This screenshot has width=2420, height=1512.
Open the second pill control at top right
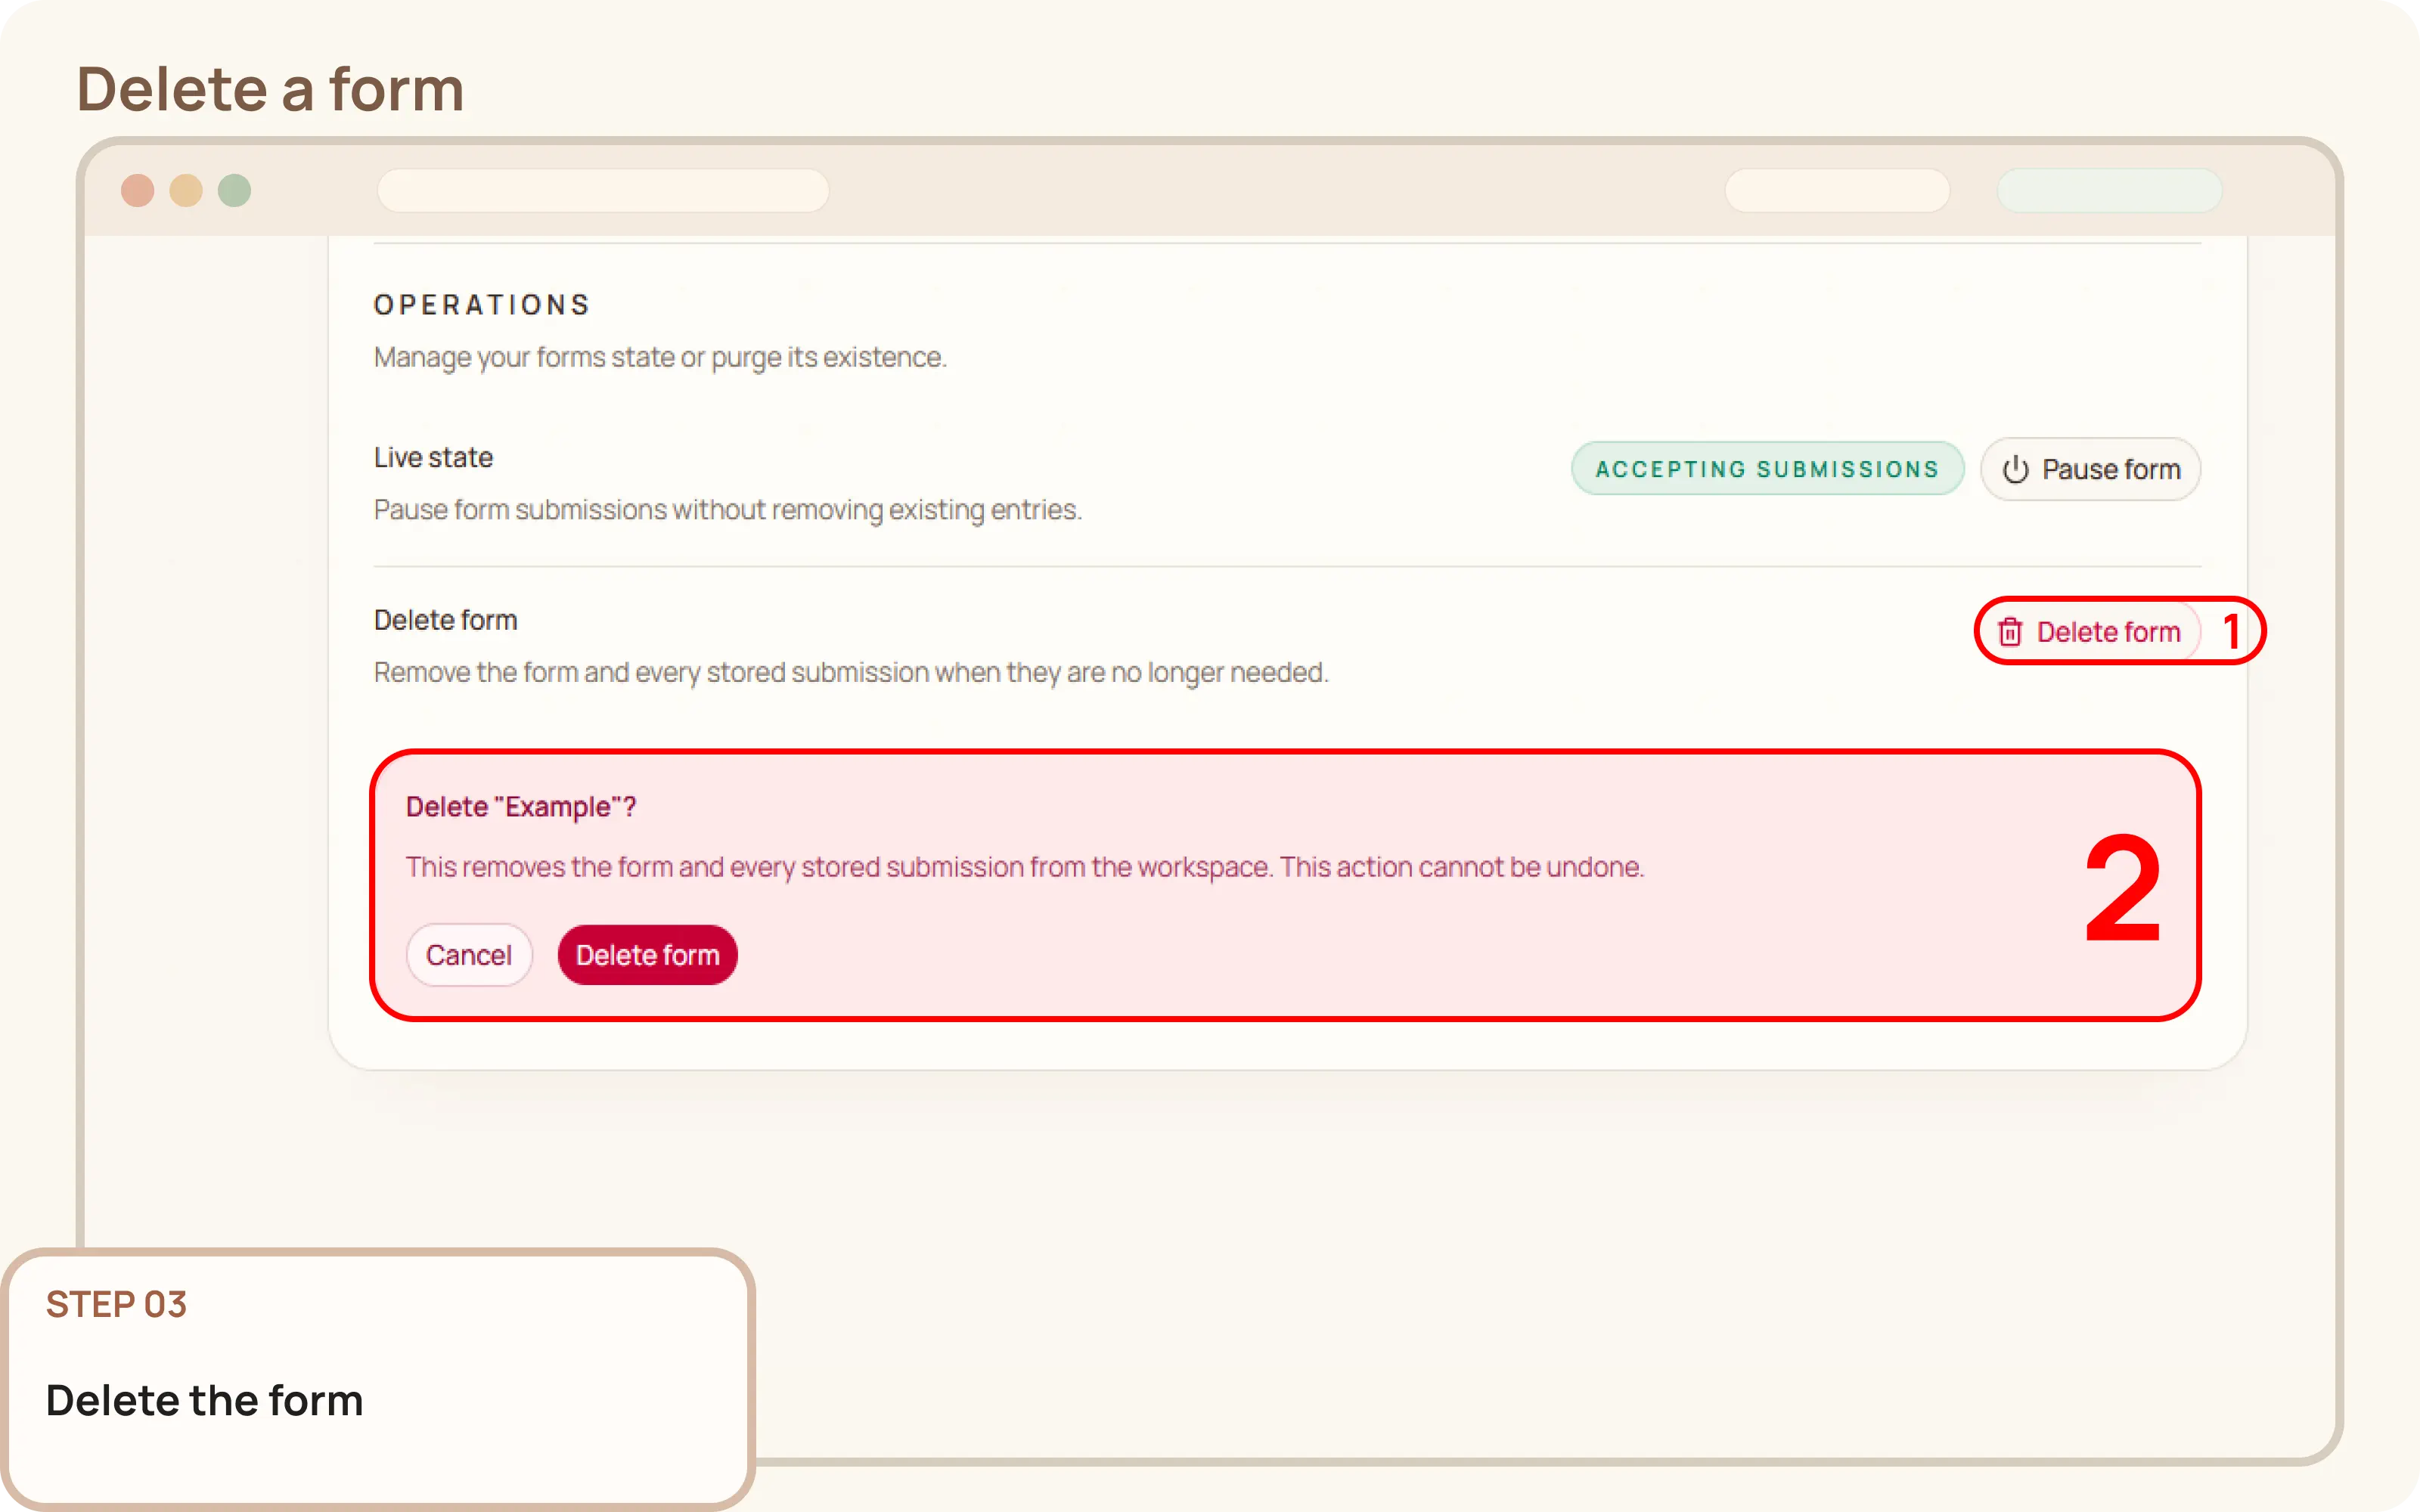pos(2108,190)
